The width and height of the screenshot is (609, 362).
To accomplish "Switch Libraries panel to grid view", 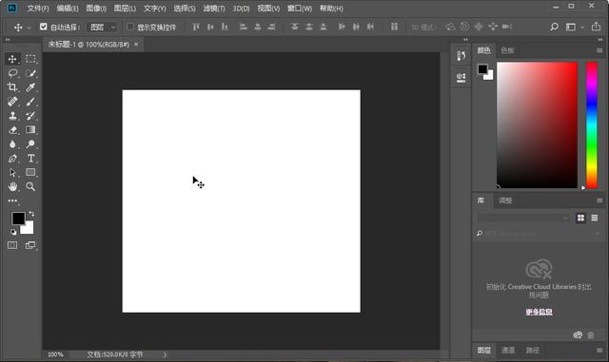I will pyautogui.click(x=580, y=218).
